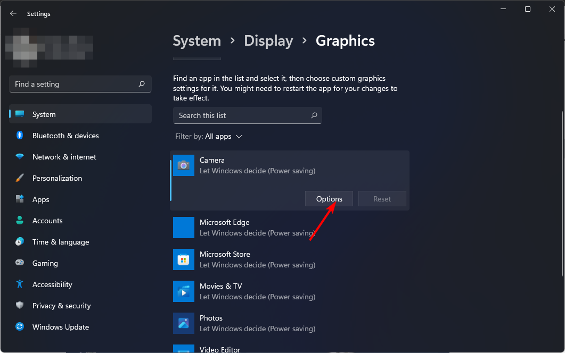565x353 pixels.
Task: Click the Wi-Fi network icon in sidebar
Action: pyautogui.click(x=20, y=156)
